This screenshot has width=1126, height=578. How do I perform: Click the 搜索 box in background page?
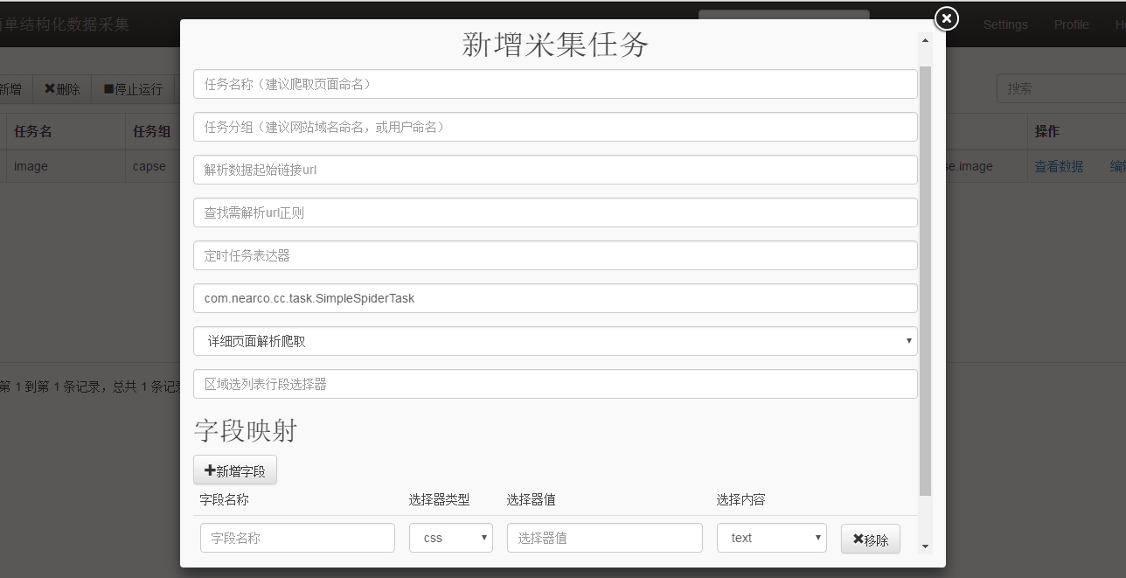[x=1061, y=88]
